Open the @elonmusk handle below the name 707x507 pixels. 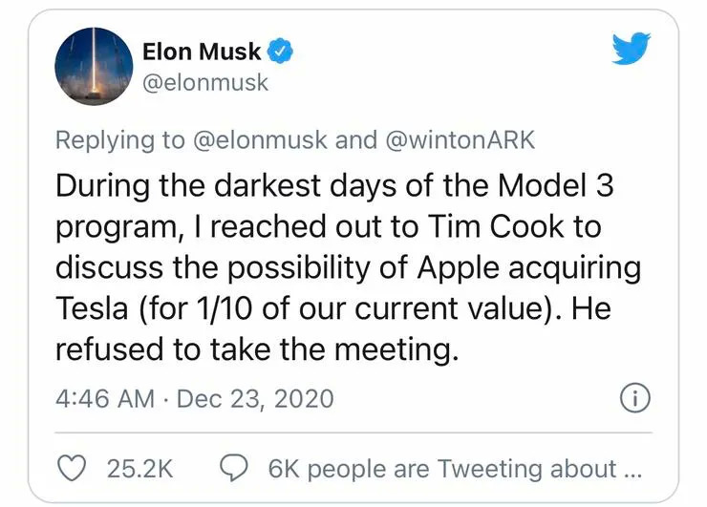tap(204, 82)
